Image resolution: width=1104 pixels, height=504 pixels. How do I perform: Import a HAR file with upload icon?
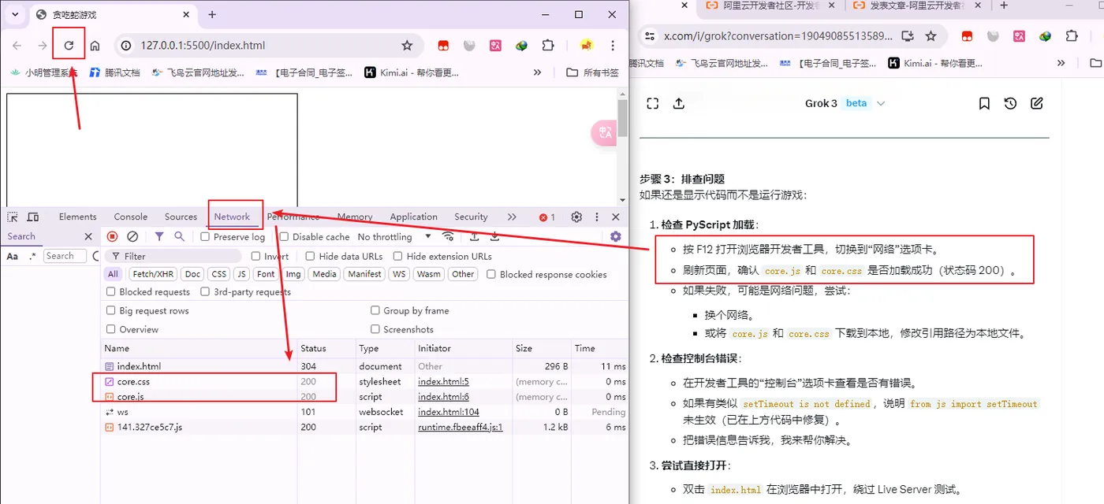point(474,236)
